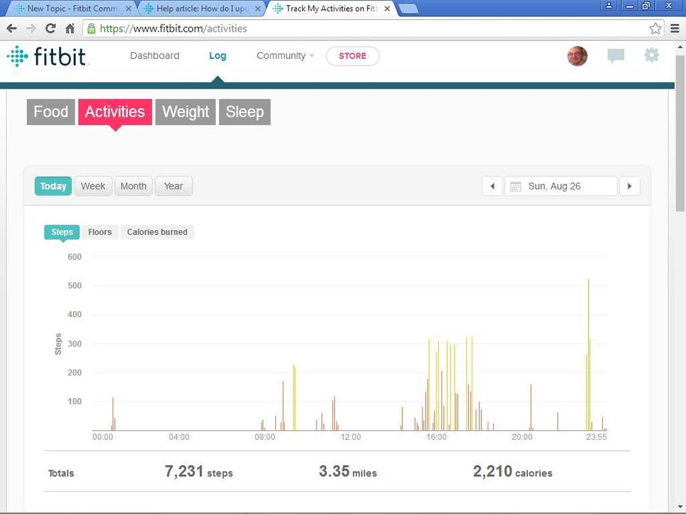686x514 pixels.
Task: Click the address bar URL field
Action: click(371, 29)
